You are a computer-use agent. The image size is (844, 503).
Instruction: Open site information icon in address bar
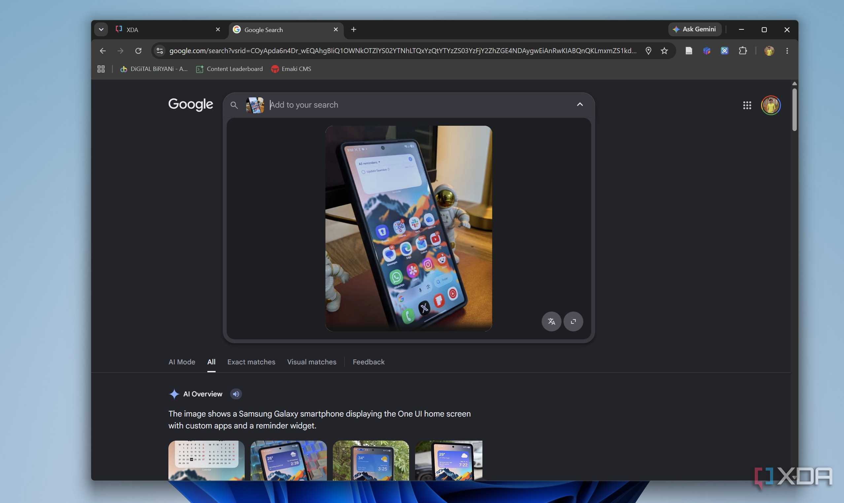point(160,51)
